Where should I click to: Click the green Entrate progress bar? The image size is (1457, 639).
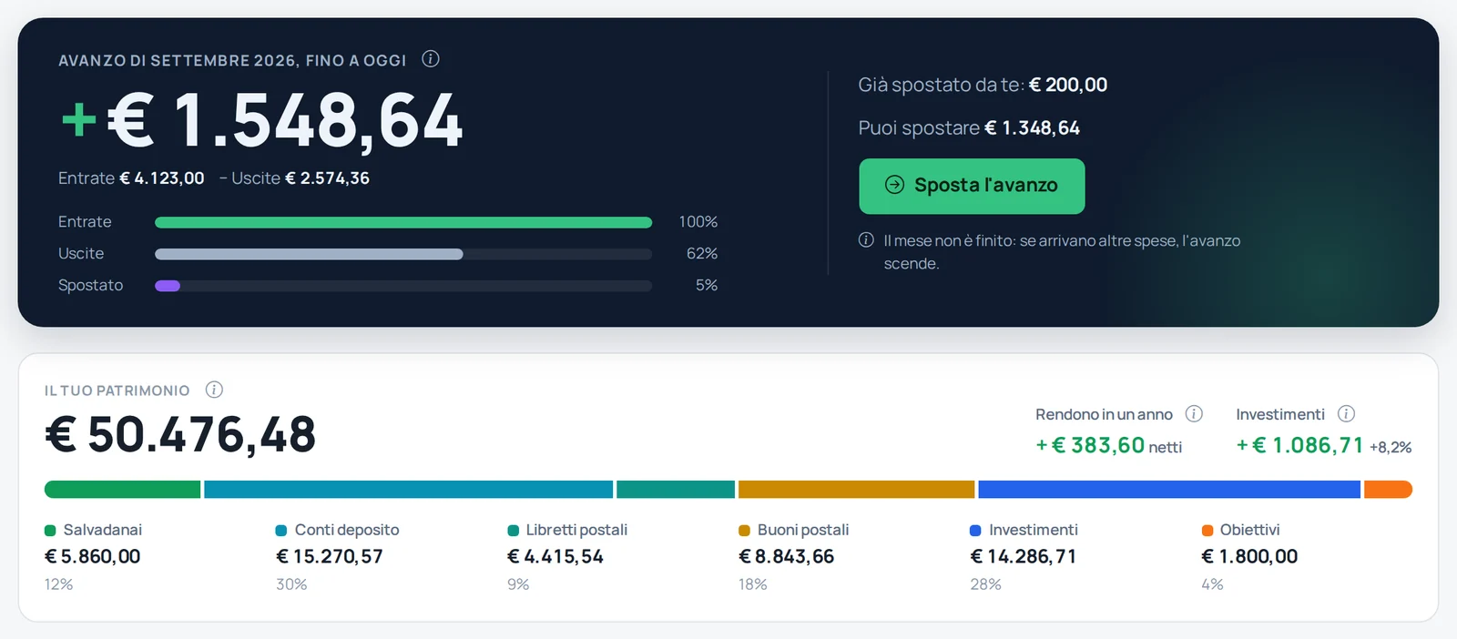point(403,222)
